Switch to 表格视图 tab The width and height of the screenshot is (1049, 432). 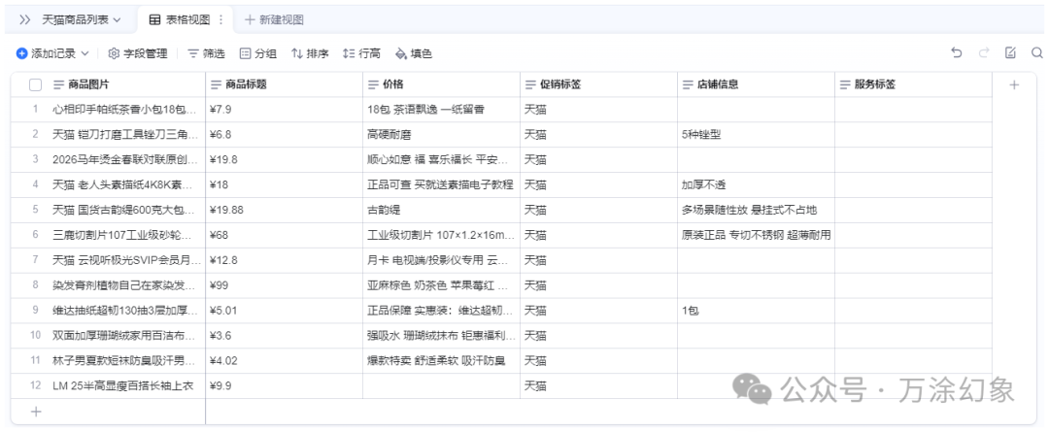[x=180, y=20]
